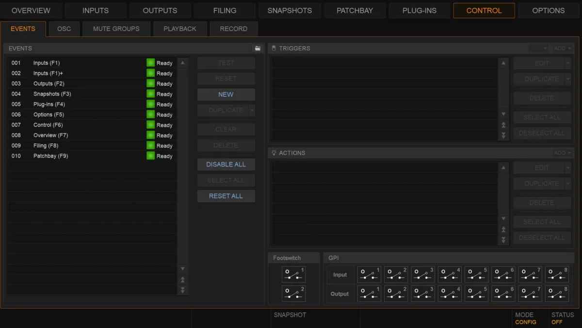Open blank dropdown beside Triggers ADD
The image size is (582, 328).
pos(539,48)
